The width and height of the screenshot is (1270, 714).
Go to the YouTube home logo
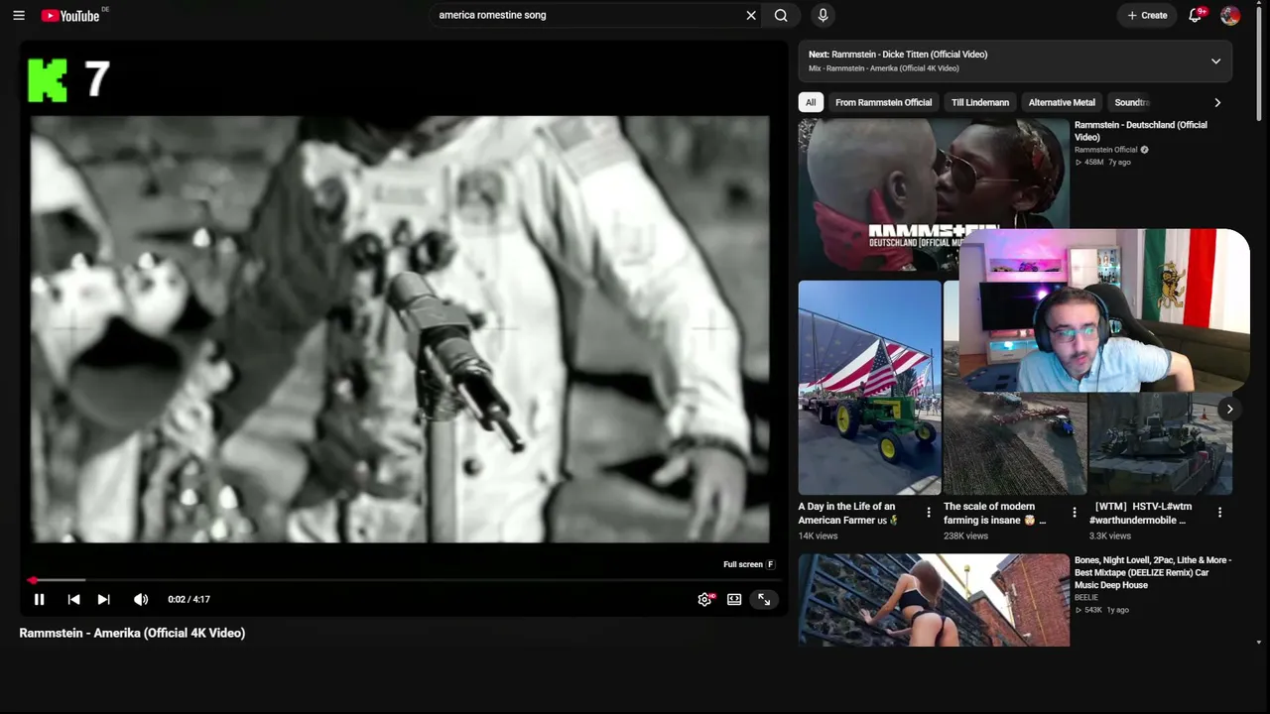pyautogui.click(x=70, y=15)
